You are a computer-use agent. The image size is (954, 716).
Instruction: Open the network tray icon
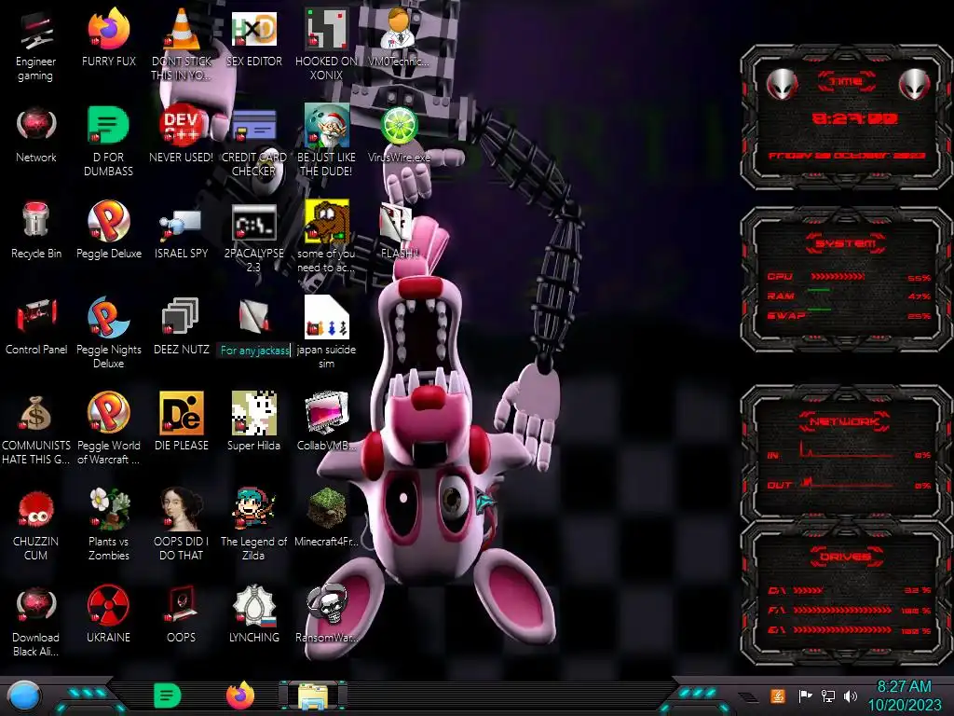click(x=828, y=695)
